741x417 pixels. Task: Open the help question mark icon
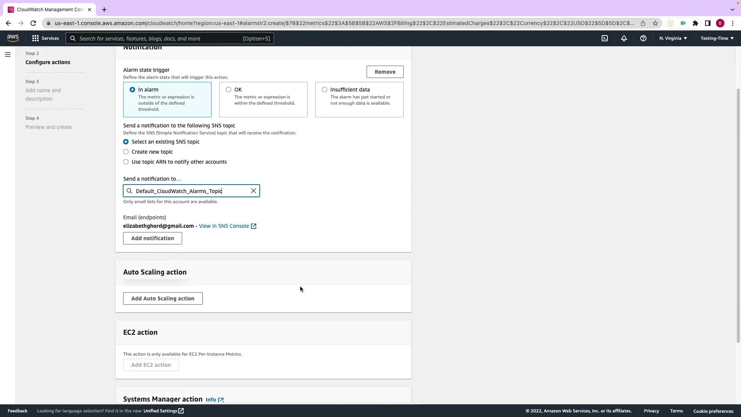tap(643, 38)
